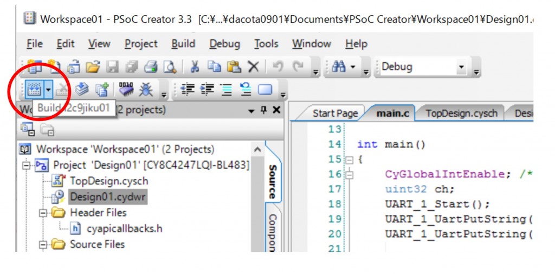Click the Update Components icon with green plus
The height and width of the screenshot is (274, 555).
pos(103,90)
